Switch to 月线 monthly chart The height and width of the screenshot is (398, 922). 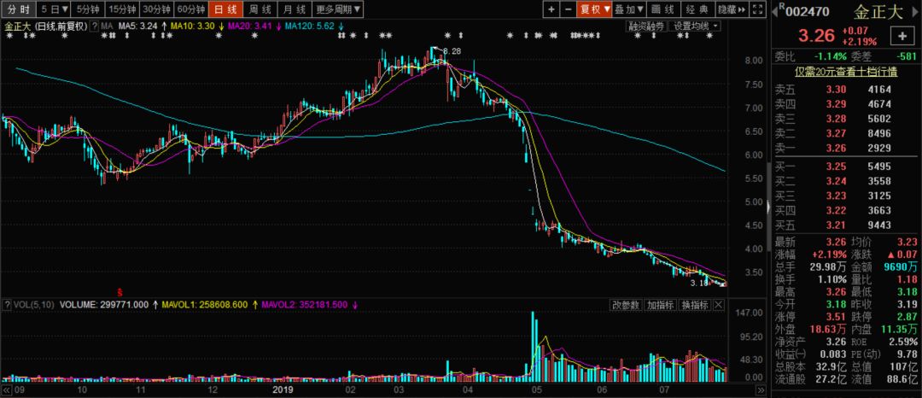point(294,9)
